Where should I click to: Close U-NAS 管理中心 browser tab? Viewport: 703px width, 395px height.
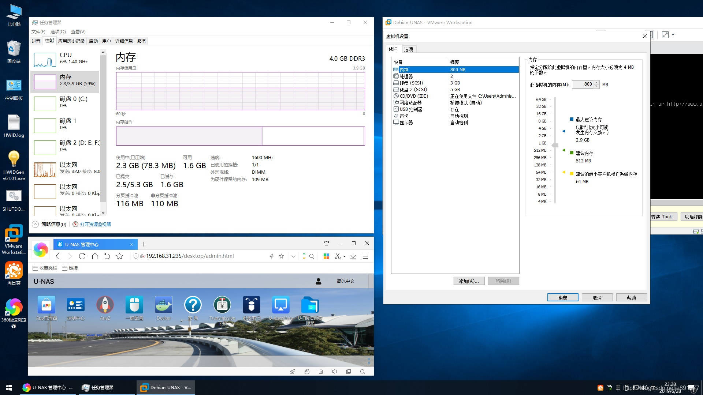[x=131, y=244]
